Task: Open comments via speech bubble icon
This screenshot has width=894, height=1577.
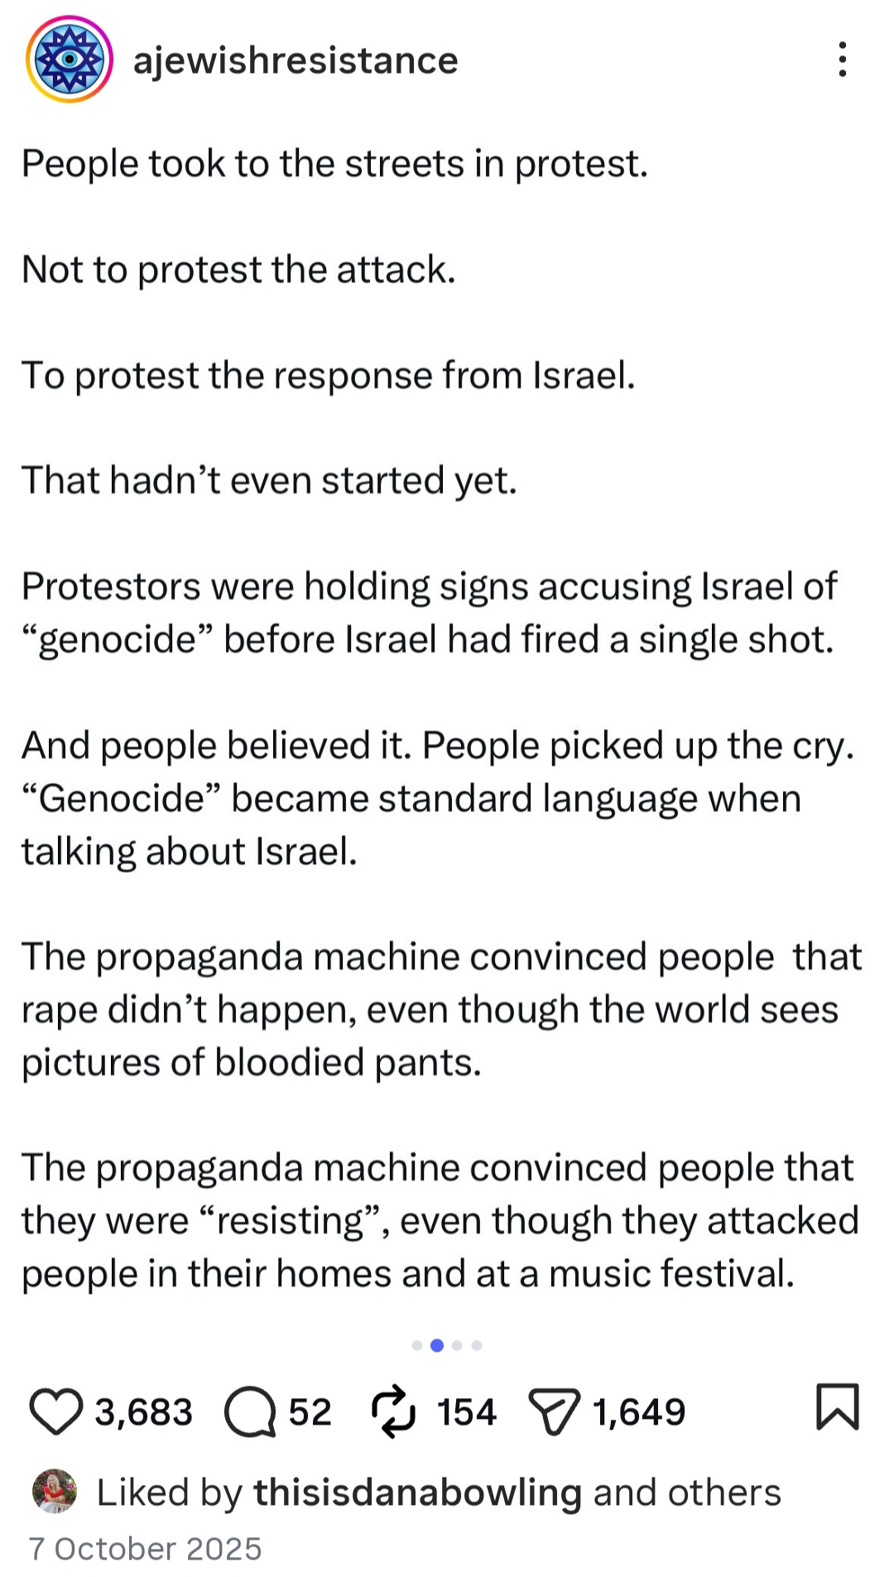Action: 249,1411
